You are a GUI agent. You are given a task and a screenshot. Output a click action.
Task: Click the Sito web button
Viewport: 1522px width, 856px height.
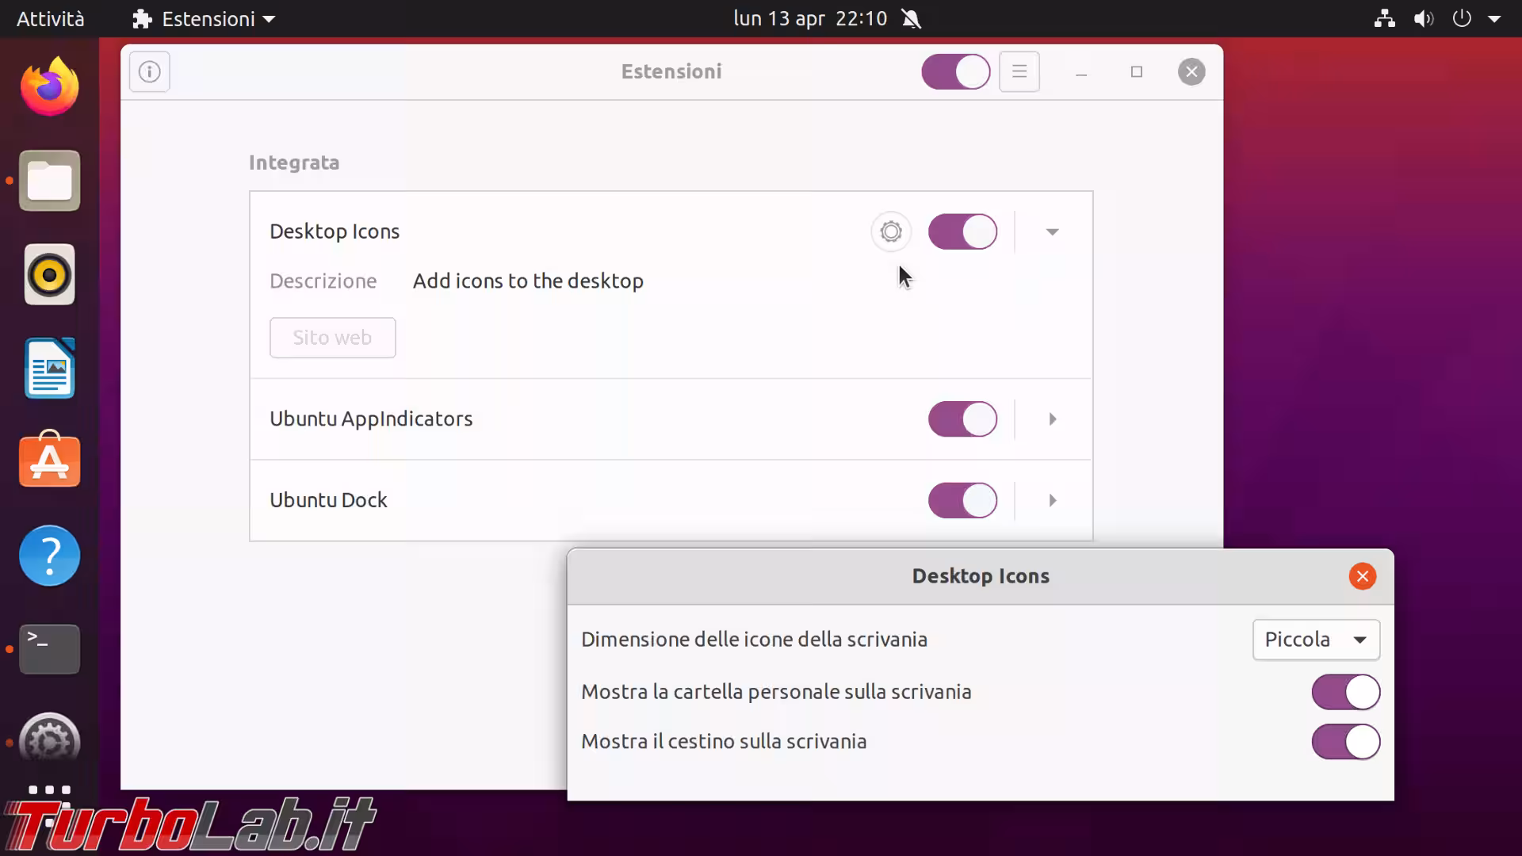(x=332, y=338)
